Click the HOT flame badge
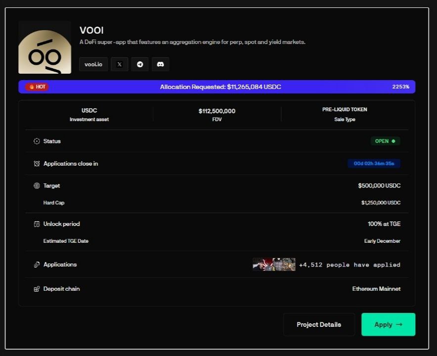This screenshot has height=356, width=437. (x=37, y=87)
